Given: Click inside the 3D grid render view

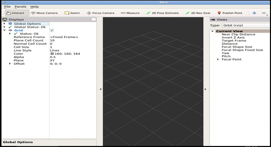Looking at the screenshot, I should click(153, 82).
